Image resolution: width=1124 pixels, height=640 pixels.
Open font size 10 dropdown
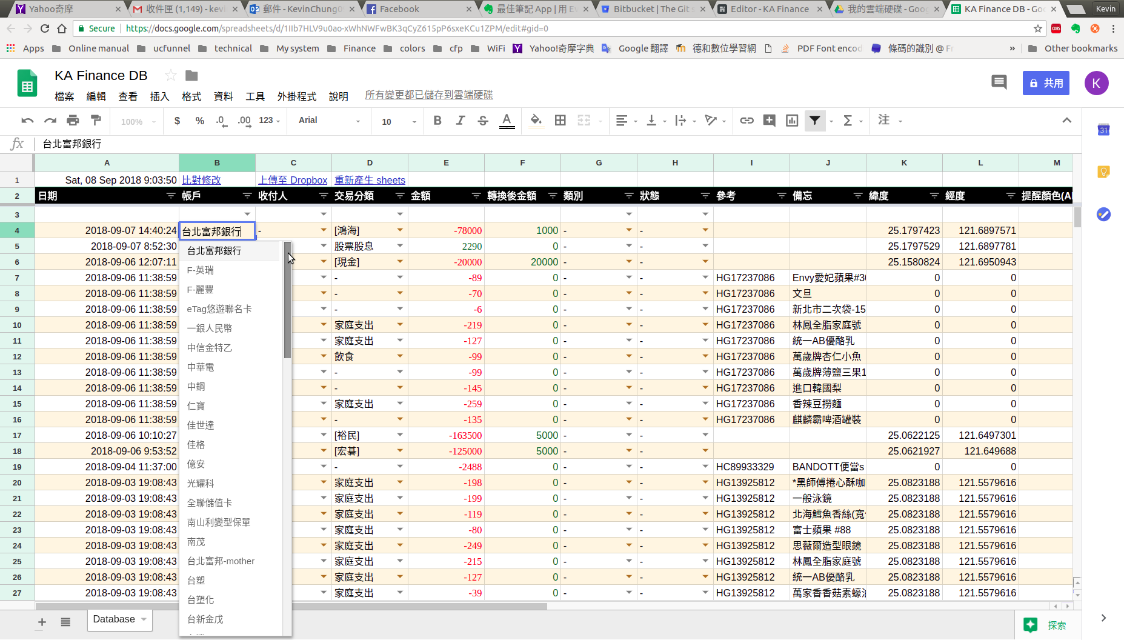click(399, 121)
